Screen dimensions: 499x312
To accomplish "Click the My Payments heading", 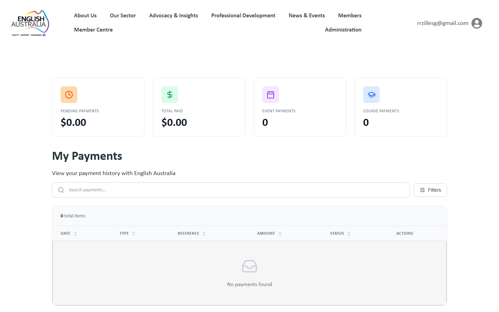I will tap(87, 156).
